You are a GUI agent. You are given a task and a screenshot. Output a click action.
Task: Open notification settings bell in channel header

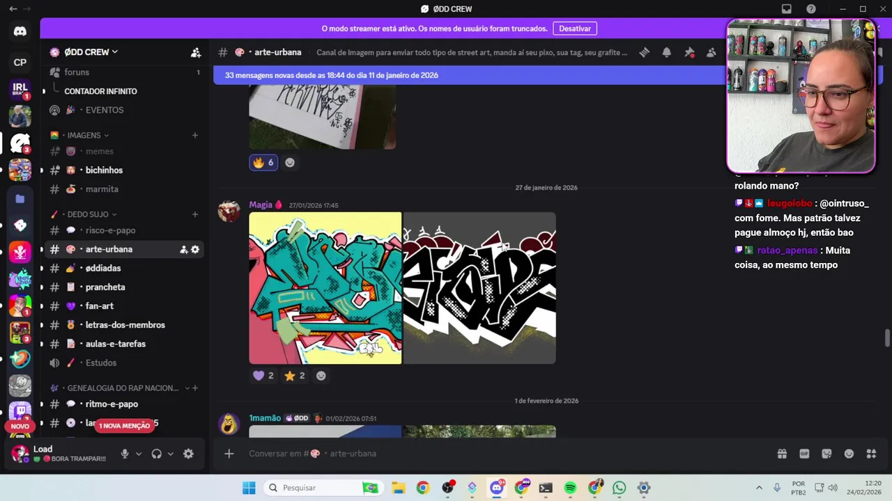pyautogui.click(x=667, y=52)
